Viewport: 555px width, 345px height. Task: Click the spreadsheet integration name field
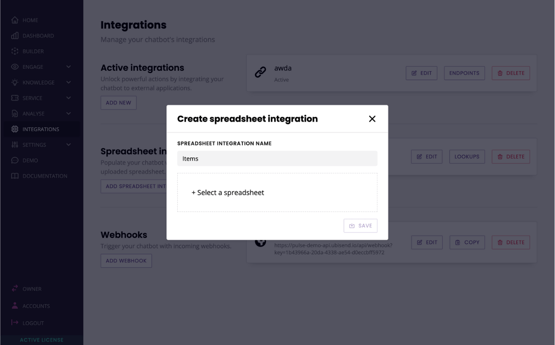(277, 159)
